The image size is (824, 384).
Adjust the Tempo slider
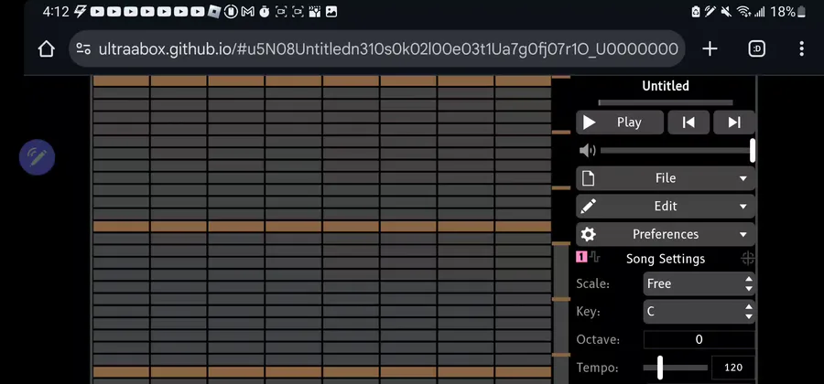pyautogui.click(x=676, y=368)
